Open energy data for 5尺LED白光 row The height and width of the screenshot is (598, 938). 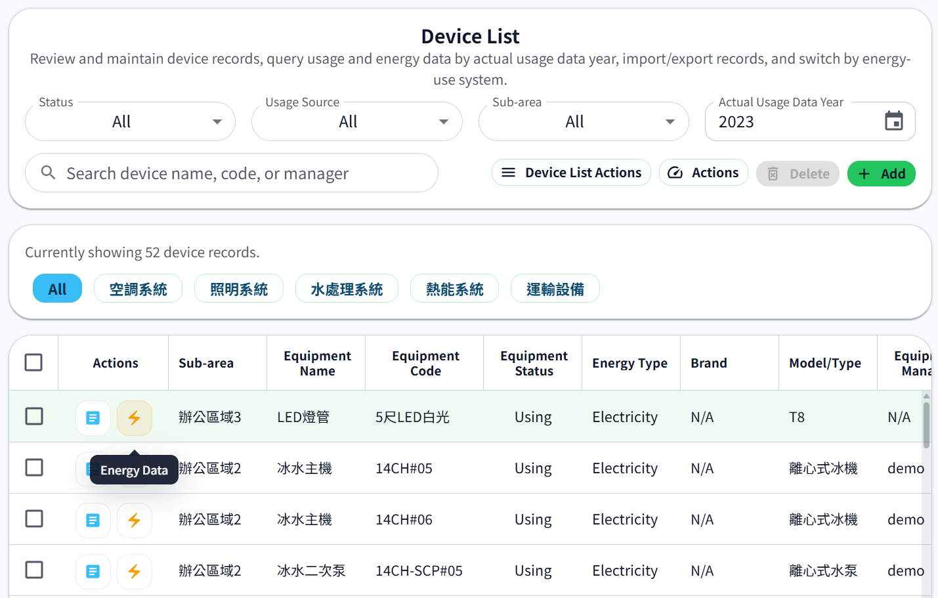(x=135, y=417)
